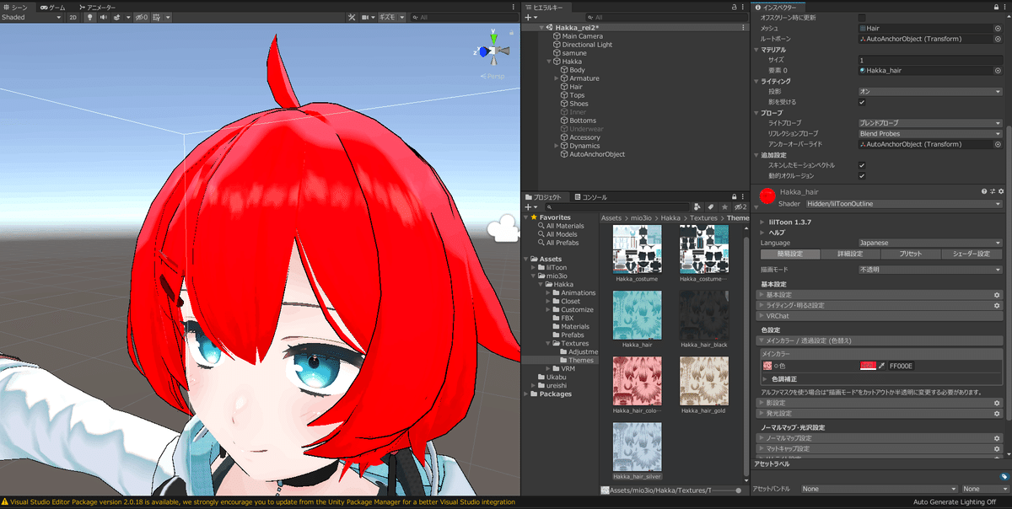Click the red main color swatch

click(867, 366)
